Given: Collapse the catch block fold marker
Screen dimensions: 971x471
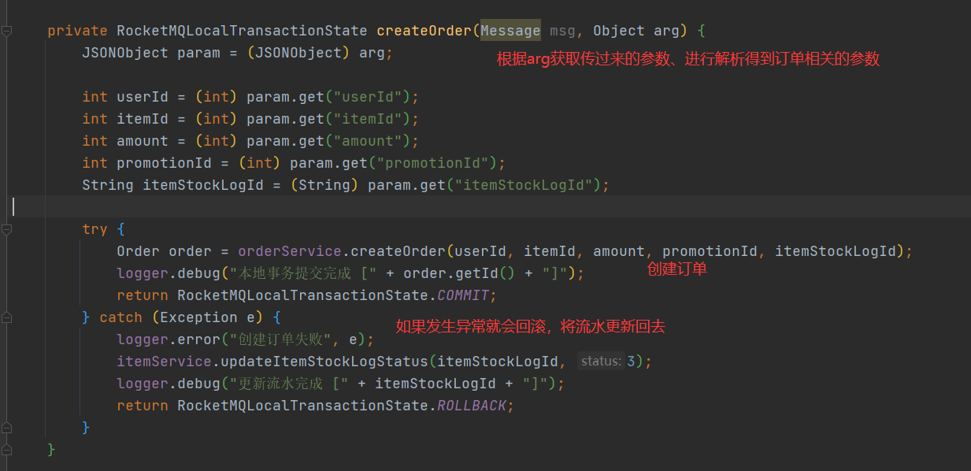Looking at the screenshot, I should click(7, 317).
